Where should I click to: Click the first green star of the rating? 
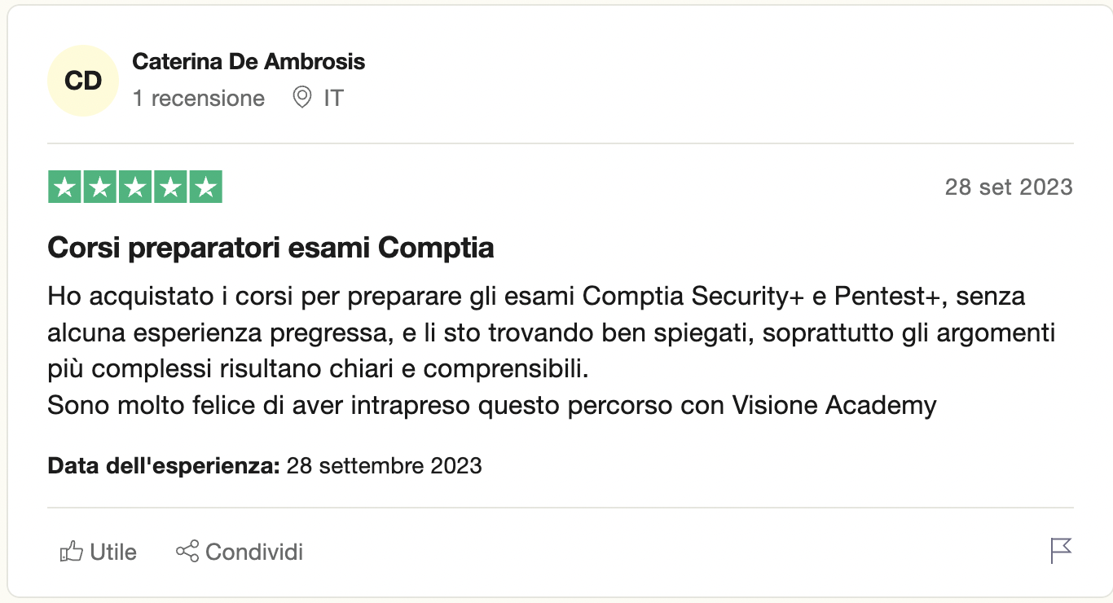65,187
